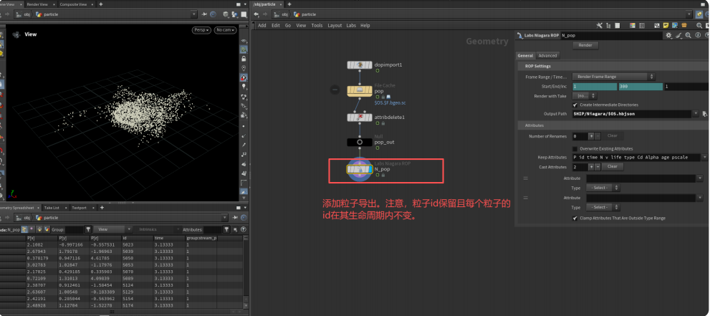This screenshot has height=316, width=710.
Task: Click the Output Path input field
Action: 630,114
